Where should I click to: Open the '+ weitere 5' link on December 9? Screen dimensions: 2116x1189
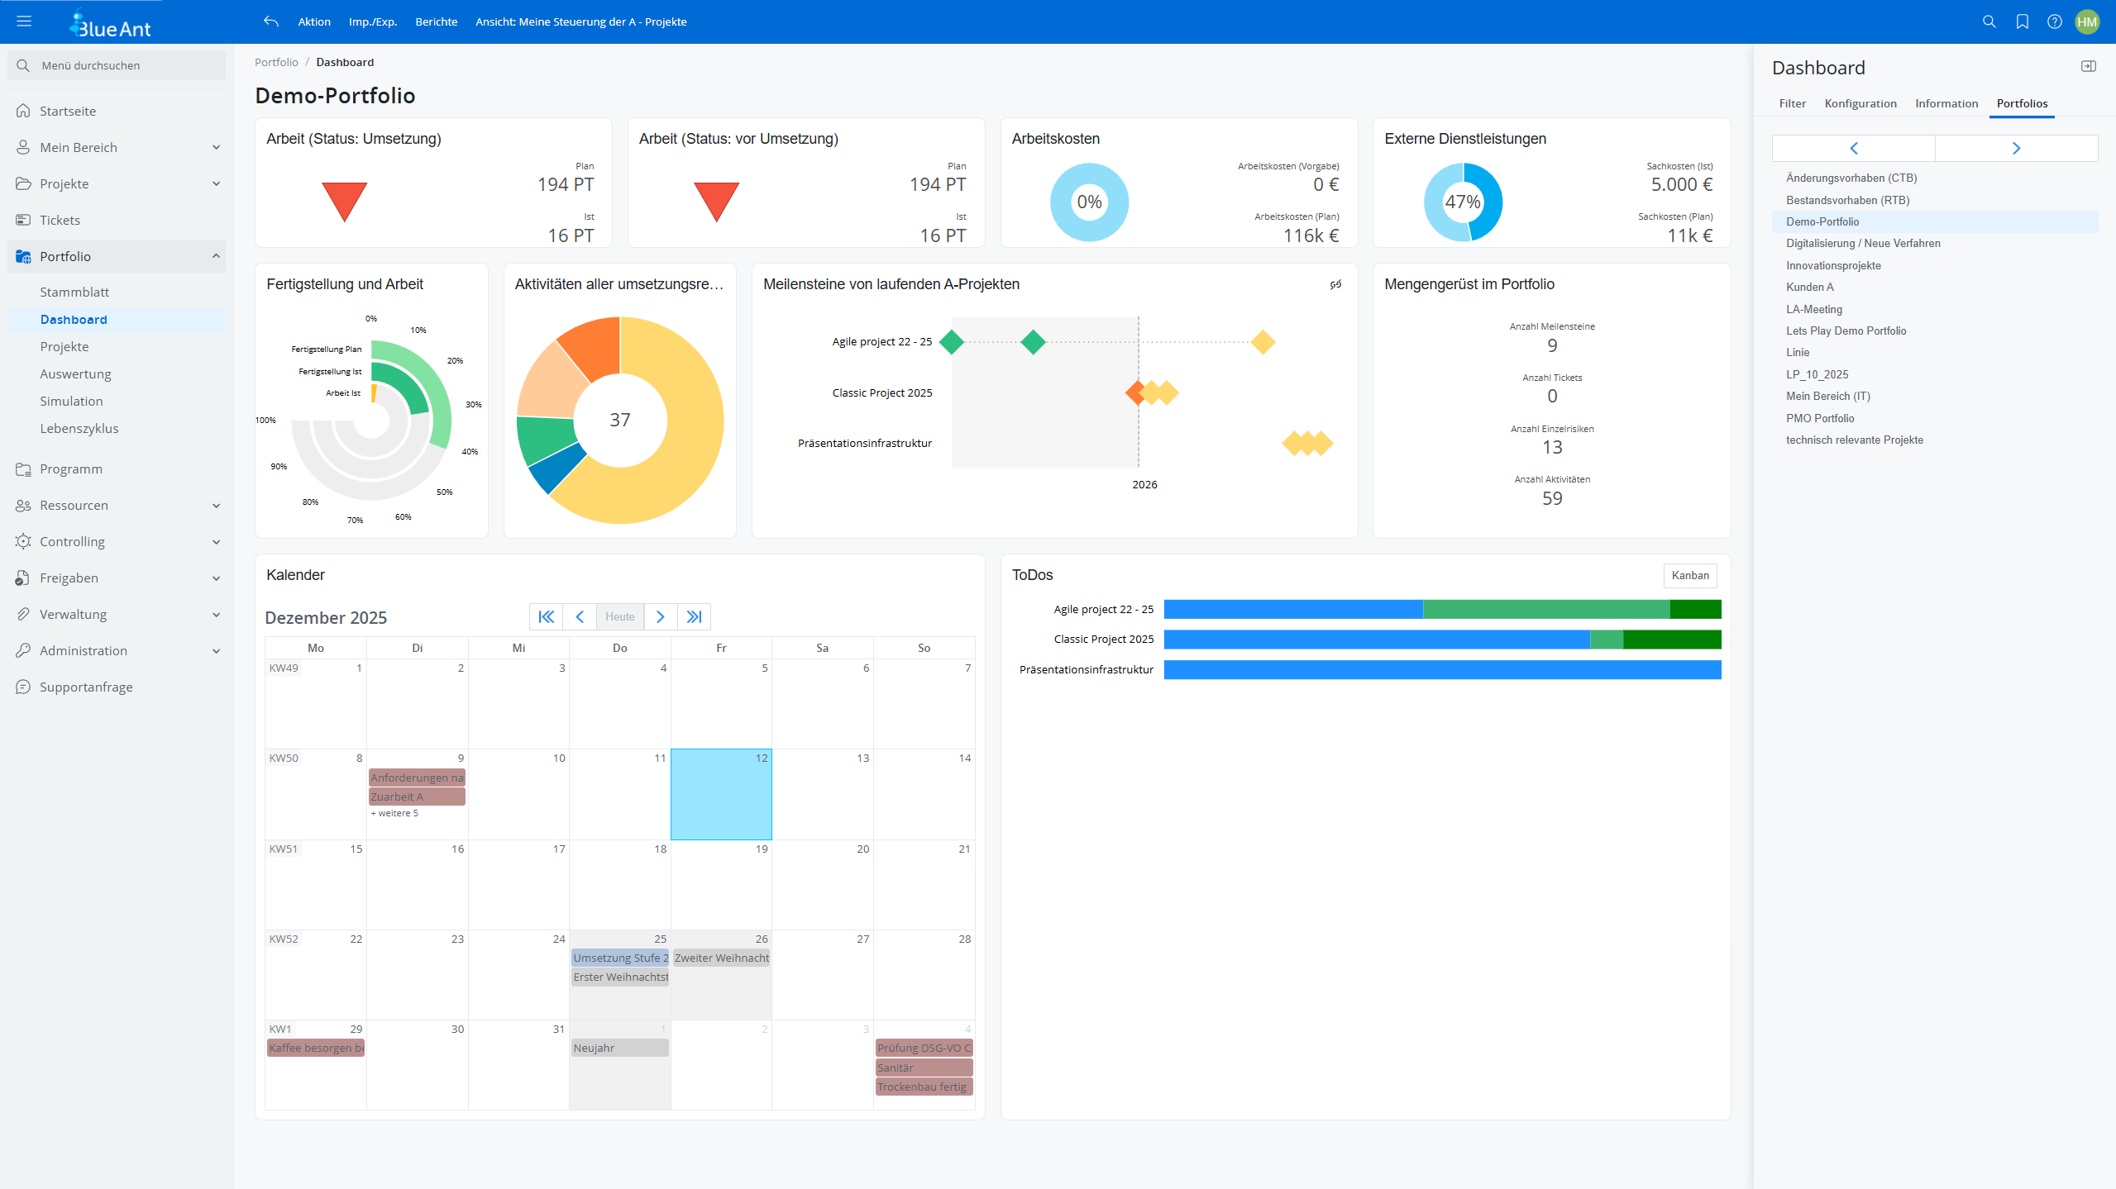click(x=394, y=813)
